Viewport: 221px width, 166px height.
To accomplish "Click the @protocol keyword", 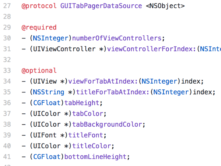I will pyautogui.click(x=39, y=6).
